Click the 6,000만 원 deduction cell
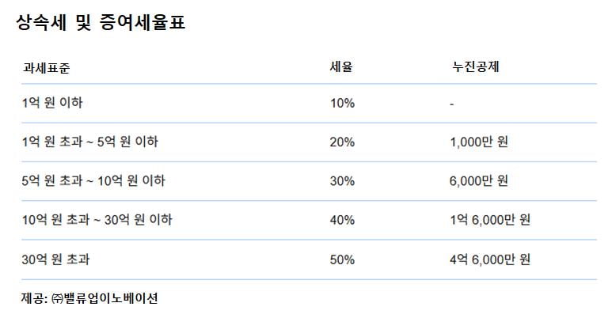The height and width of the screenshot is (318, 612). [x=478, y=180]
